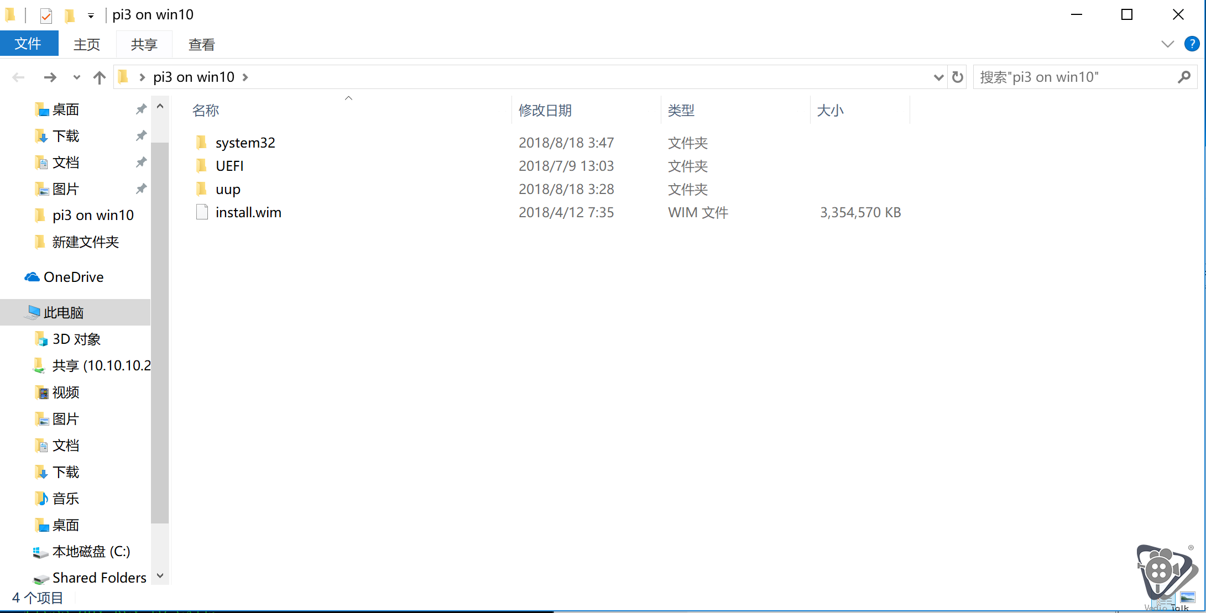Click the 视频 video folder icon

pos(41,392)
